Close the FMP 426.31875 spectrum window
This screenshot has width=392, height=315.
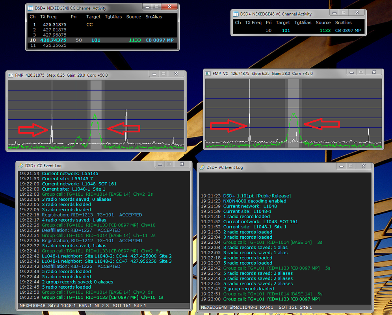176,74
